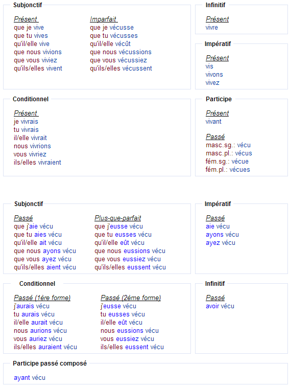The height and width of the screenshot is (387, 290).
Task: Select "avoir vécu" past infinitive
Action: click(220, 306)
